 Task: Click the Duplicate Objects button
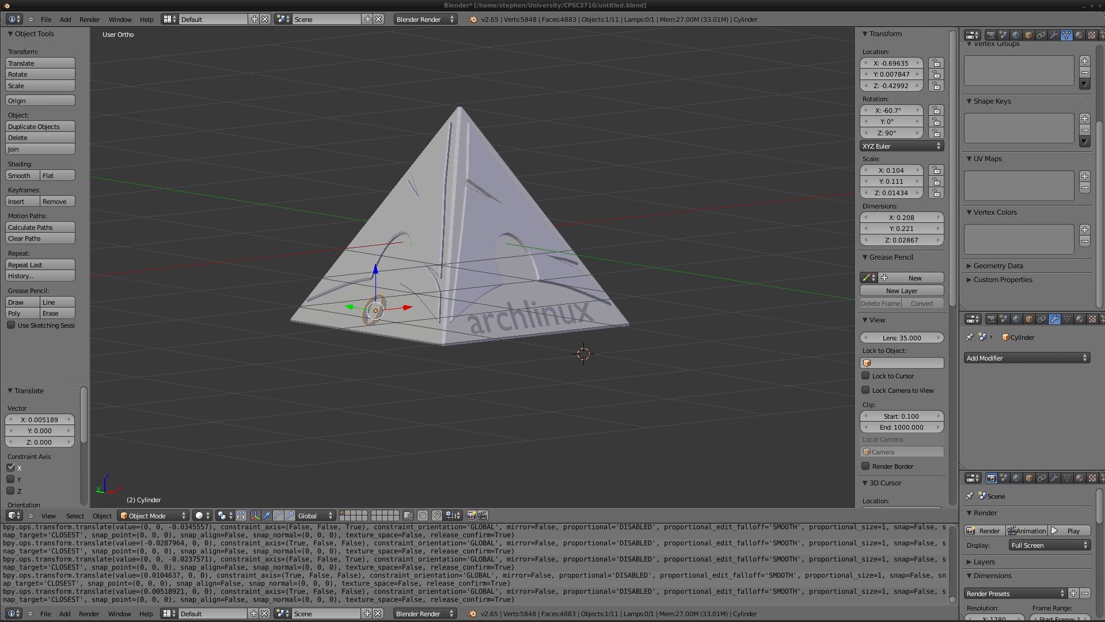click(40, 127)
